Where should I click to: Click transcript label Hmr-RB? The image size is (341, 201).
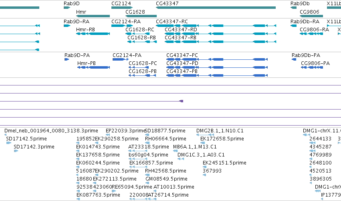(x=85, y=30)
